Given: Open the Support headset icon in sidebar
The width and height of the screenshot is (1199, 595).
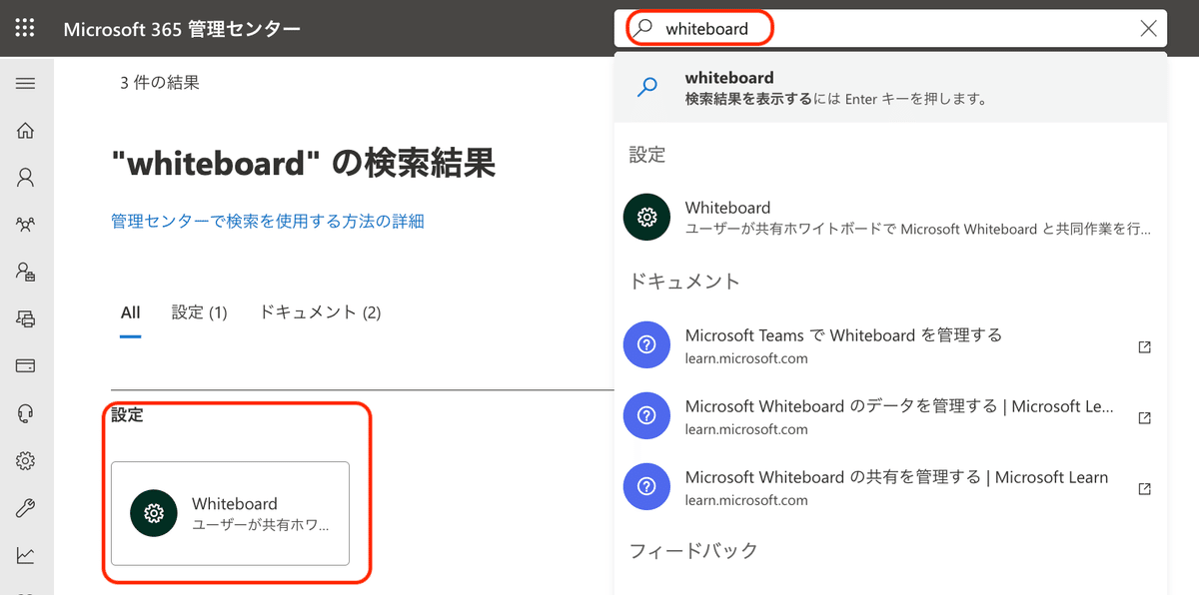Looking at the screenshot, I should coord(26,412).
